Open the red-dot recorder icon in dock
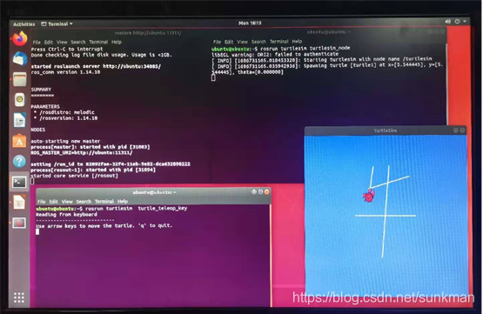 pos(19,223)
